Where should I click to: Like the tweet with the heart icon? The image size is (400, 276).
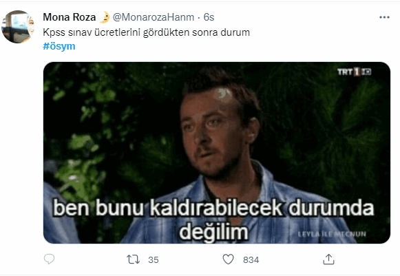click(x=228, y=259)
